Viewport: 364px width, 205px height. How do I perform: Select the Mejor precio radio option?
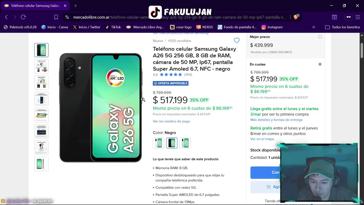(x=320, y=37)
